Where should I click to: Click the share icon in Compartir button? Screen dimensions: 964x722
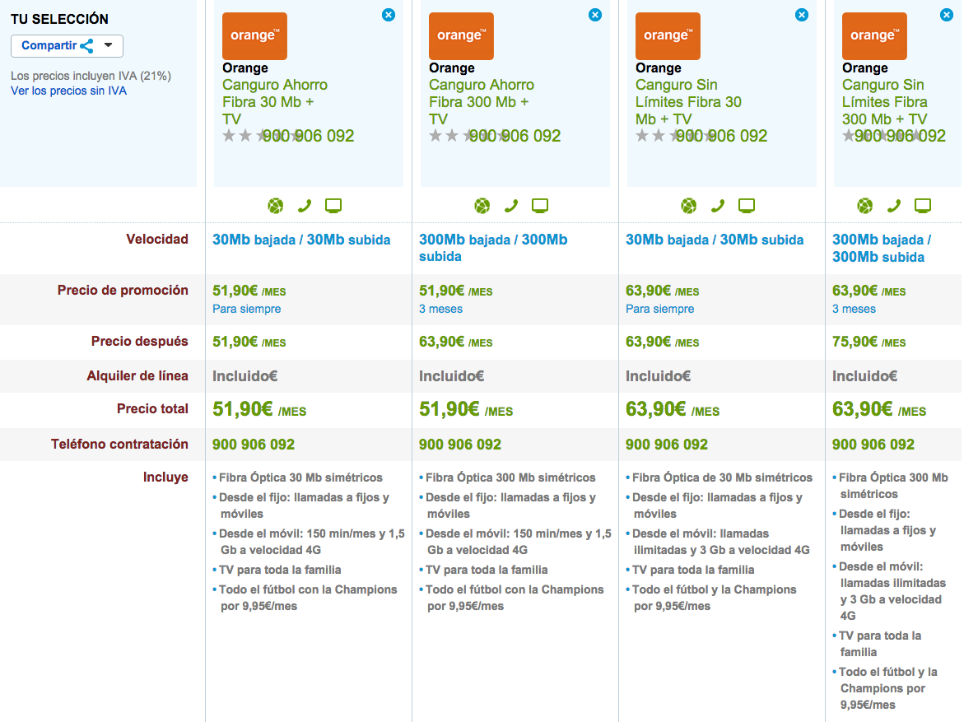point(86,46)
